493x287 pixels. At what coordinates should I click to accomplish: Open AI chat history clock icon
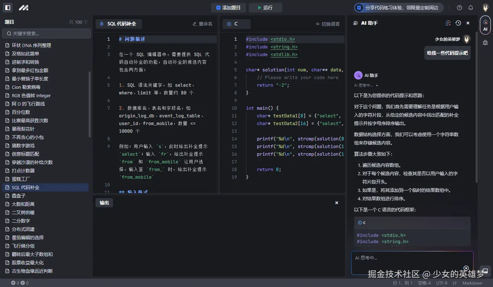pos(458,23)
